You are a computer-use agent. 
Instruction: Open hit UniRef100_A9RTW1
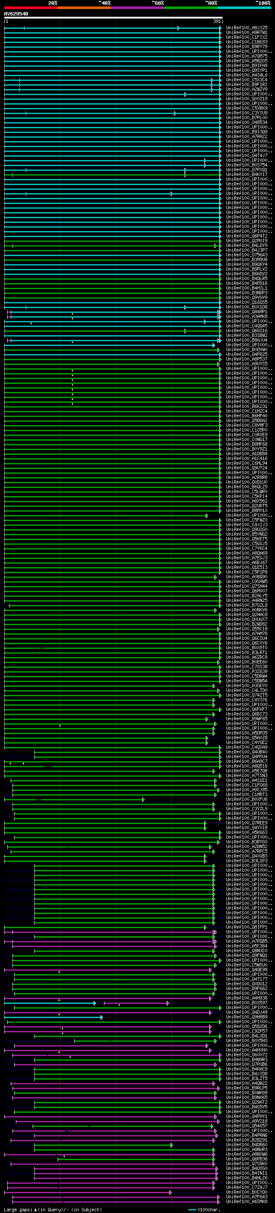pos(247,33)
